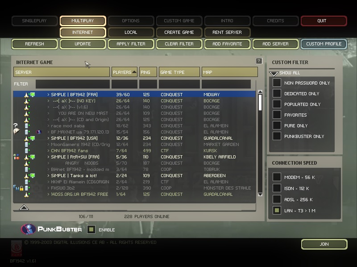Viewport: 357px width, 267px height.
Task: Click the Server name filter input field
Action: [x=73, y=84]
